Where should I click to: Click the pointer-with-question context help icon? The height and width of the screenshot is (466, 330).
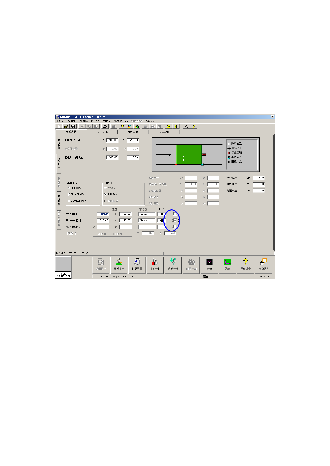(186, 126)
